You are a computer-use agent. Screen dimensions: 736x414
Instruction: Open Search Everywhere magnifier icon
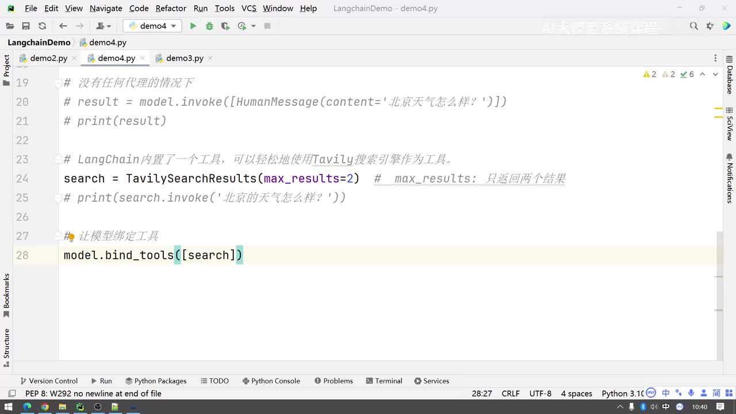point(694,26)
